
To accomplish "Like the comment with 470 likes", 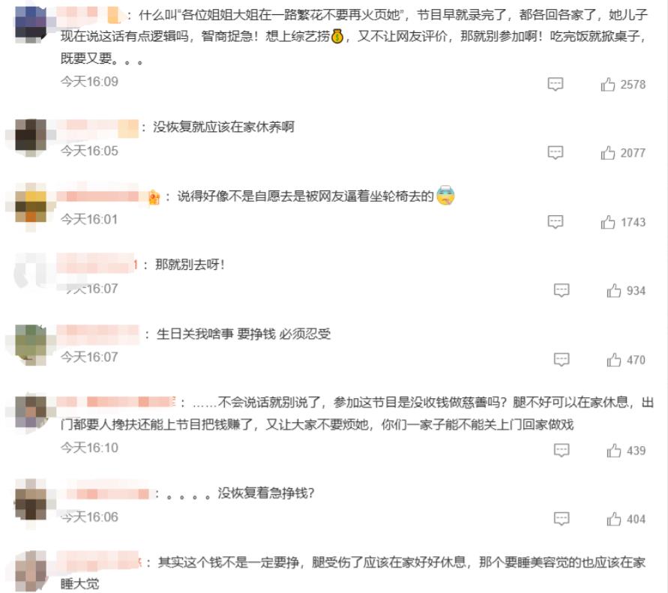I will coord(613,360).
